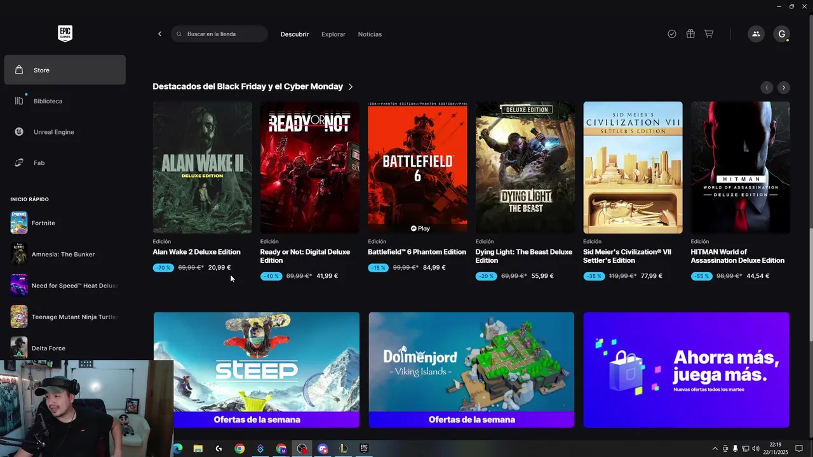Open the Alan Wake II cover image
This screenshot has height=457, width=813.
[x=202, y=168]
